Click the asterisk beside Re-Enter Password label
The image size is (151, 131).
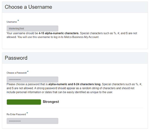click(27, 113)
